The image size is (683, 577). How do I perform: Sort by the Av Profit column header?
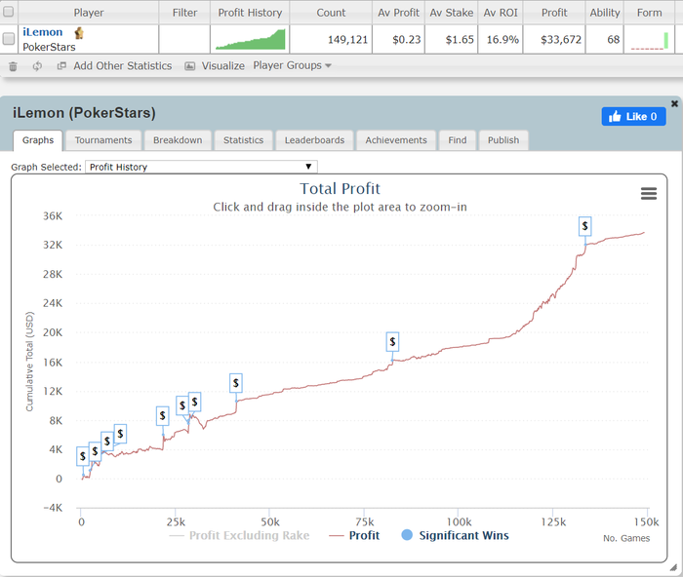(398, 13)
